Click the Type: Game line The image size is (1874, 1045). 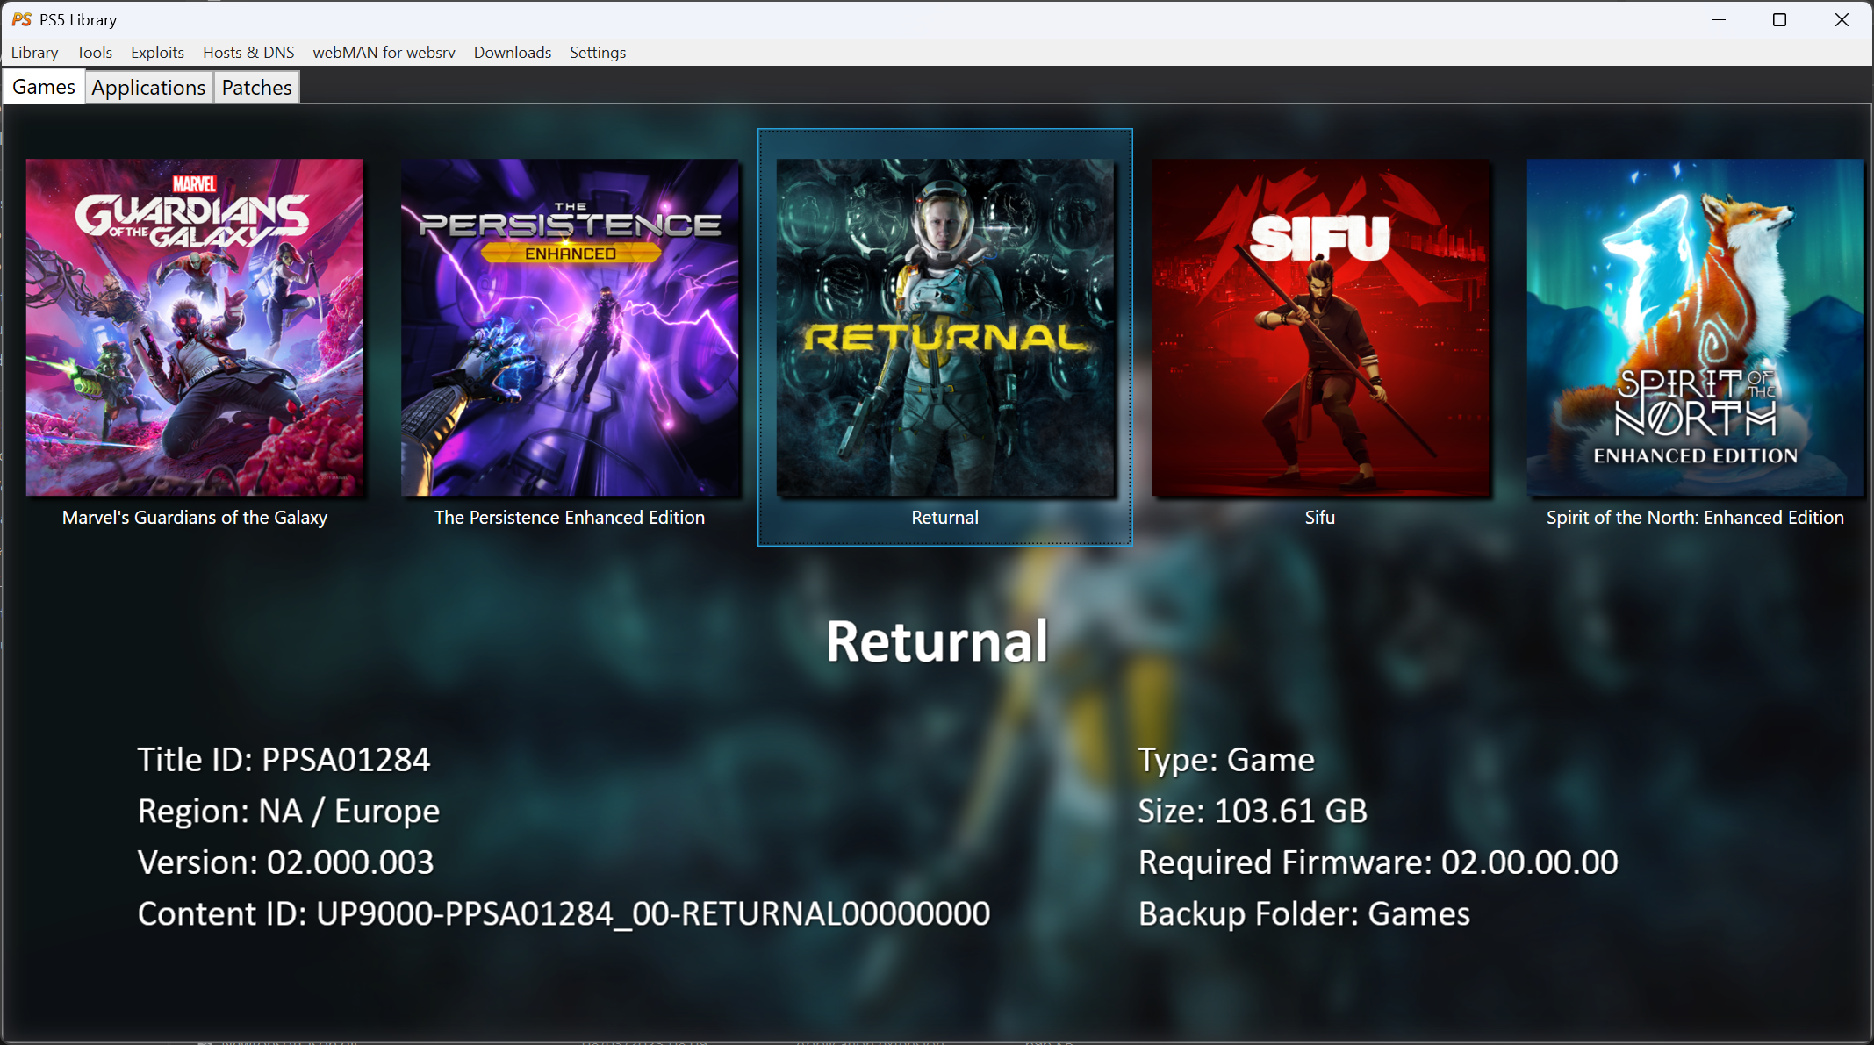click(x=1226, y=760)
